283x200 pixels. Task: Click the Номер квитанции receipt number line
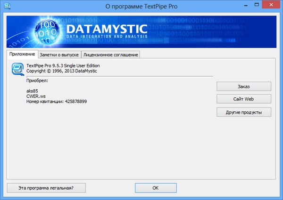[x=57, y=101]
